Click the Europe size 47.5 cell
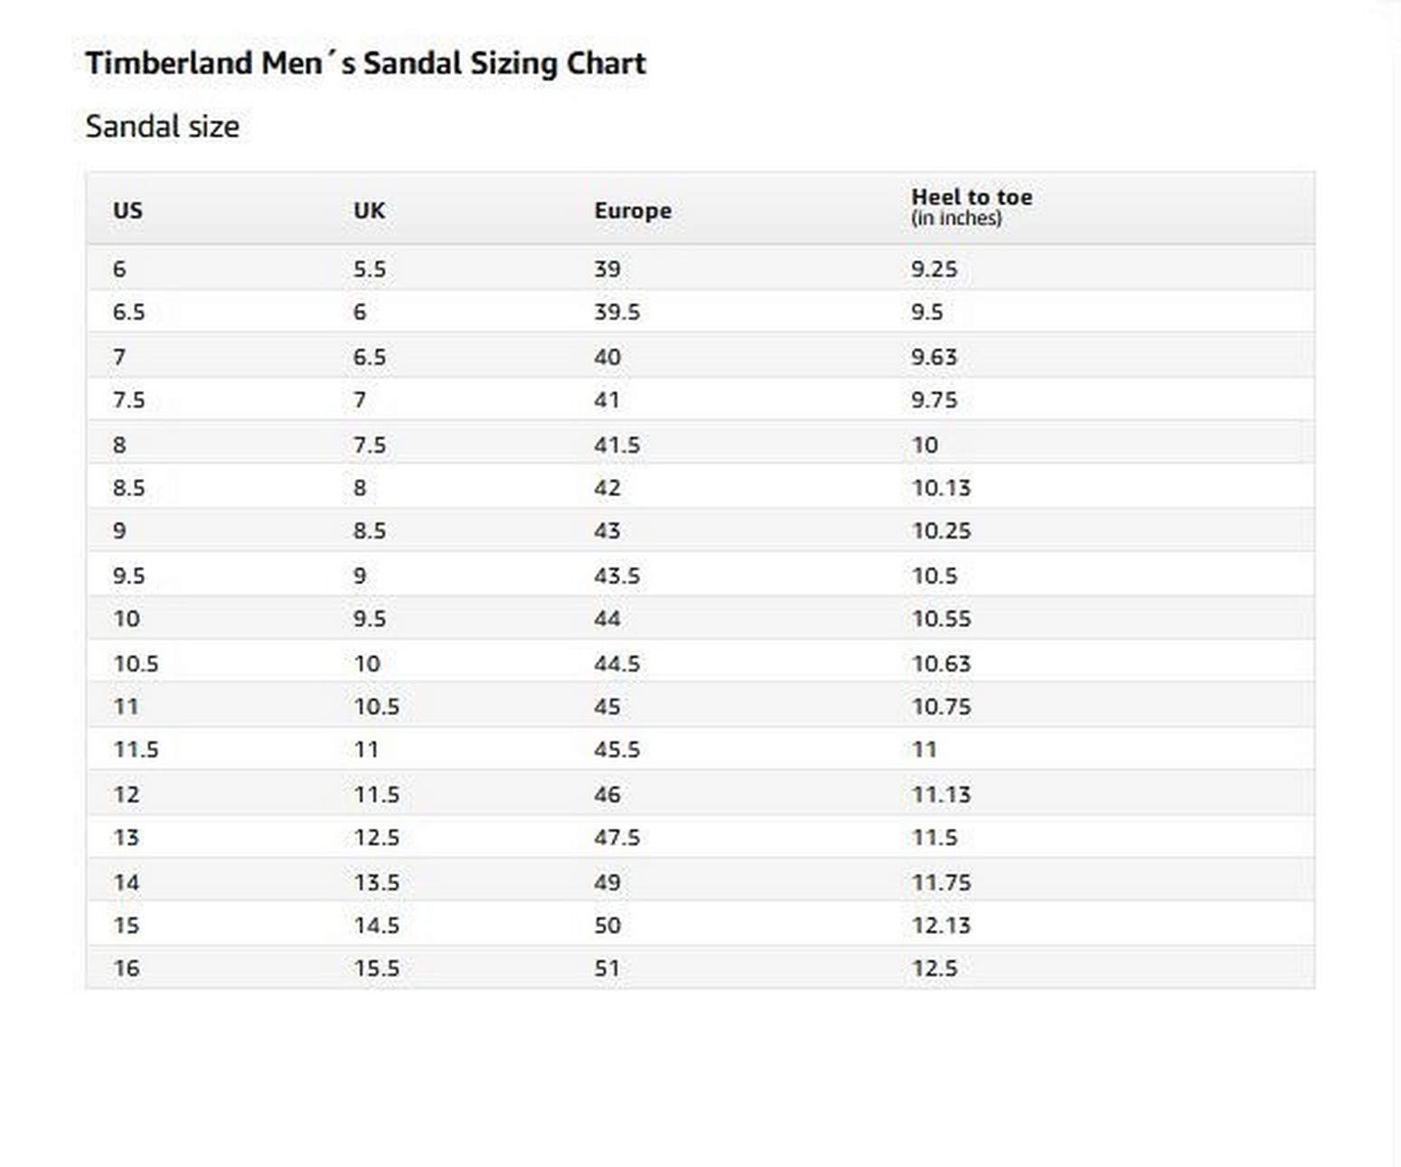The height and width of the screenshot is (1167, 1401). 616,837
